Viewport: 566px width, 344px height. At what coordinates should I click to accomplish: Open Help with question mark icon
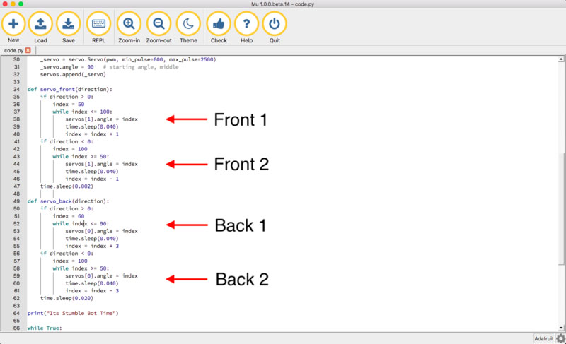tap(246, 24)
